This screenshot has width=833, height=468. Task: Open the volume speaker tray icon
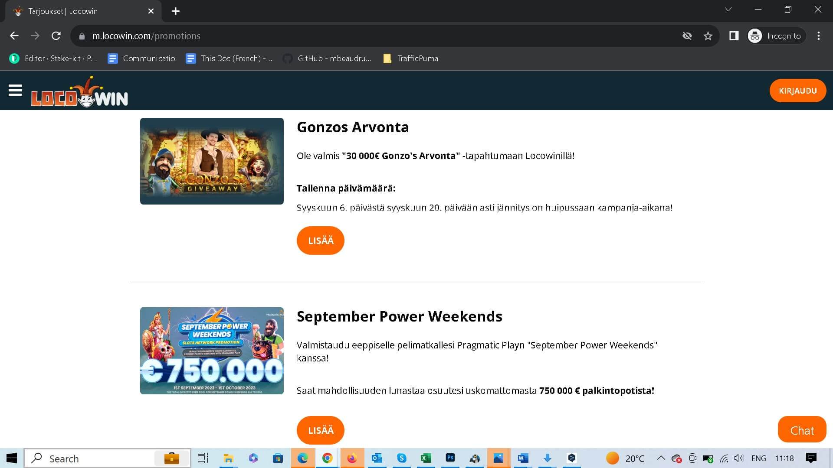click(739, 458)
